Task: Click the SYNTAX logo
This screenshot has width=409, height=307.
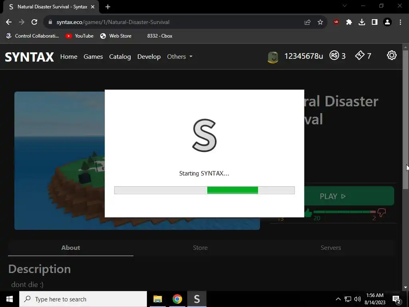Action: click(x=30, y=57)
